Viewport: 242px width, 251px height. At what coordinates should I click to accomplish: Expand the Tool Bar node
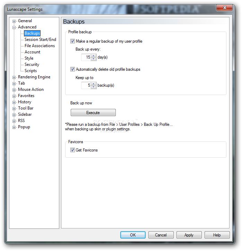pyautogui.click(x=14, y=109)
